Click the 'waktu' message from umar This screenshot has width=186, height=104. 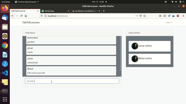(x=30, y=52)
